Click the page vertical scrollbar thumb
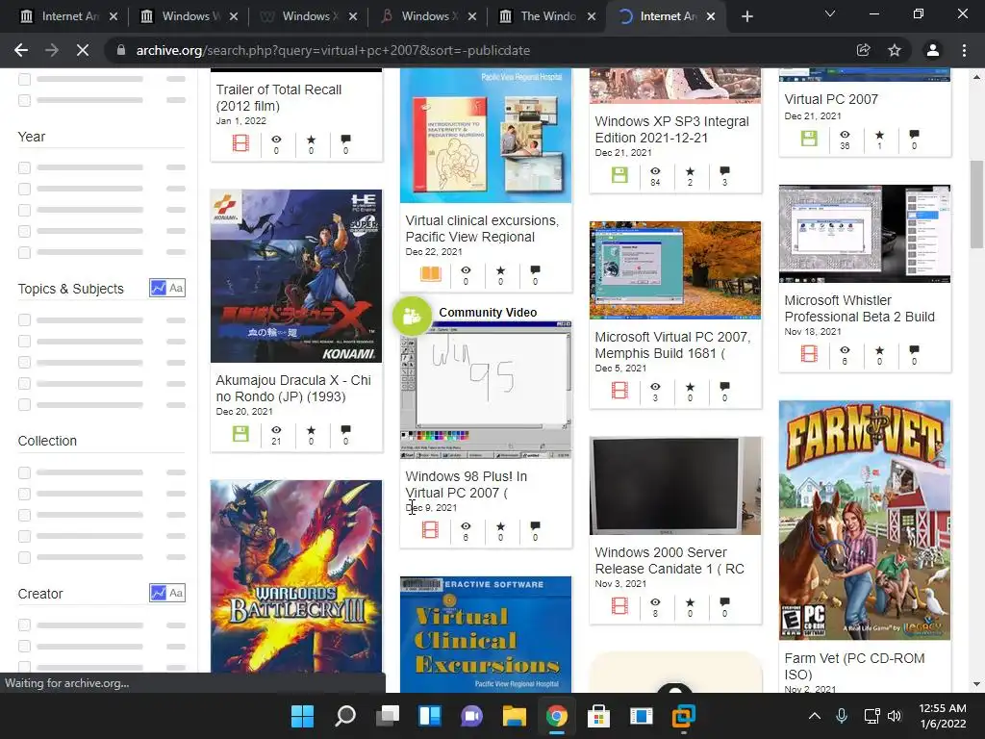 pyautogui.click(x=976, y=204)
